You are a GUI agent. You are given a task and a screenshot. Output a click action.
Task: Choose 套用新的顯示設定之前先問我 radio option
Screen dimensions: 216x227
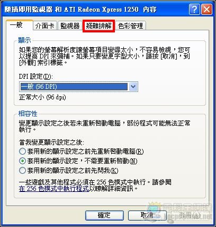(69, 171)
